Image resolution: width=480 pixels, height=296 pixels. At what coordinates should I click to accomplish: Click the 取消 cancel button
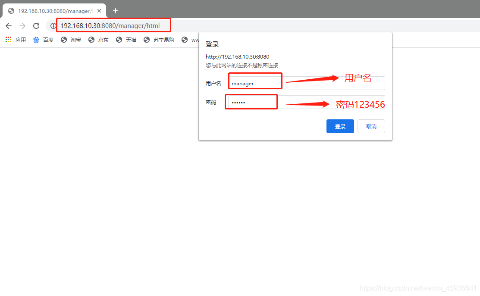(x=371, y=126)
